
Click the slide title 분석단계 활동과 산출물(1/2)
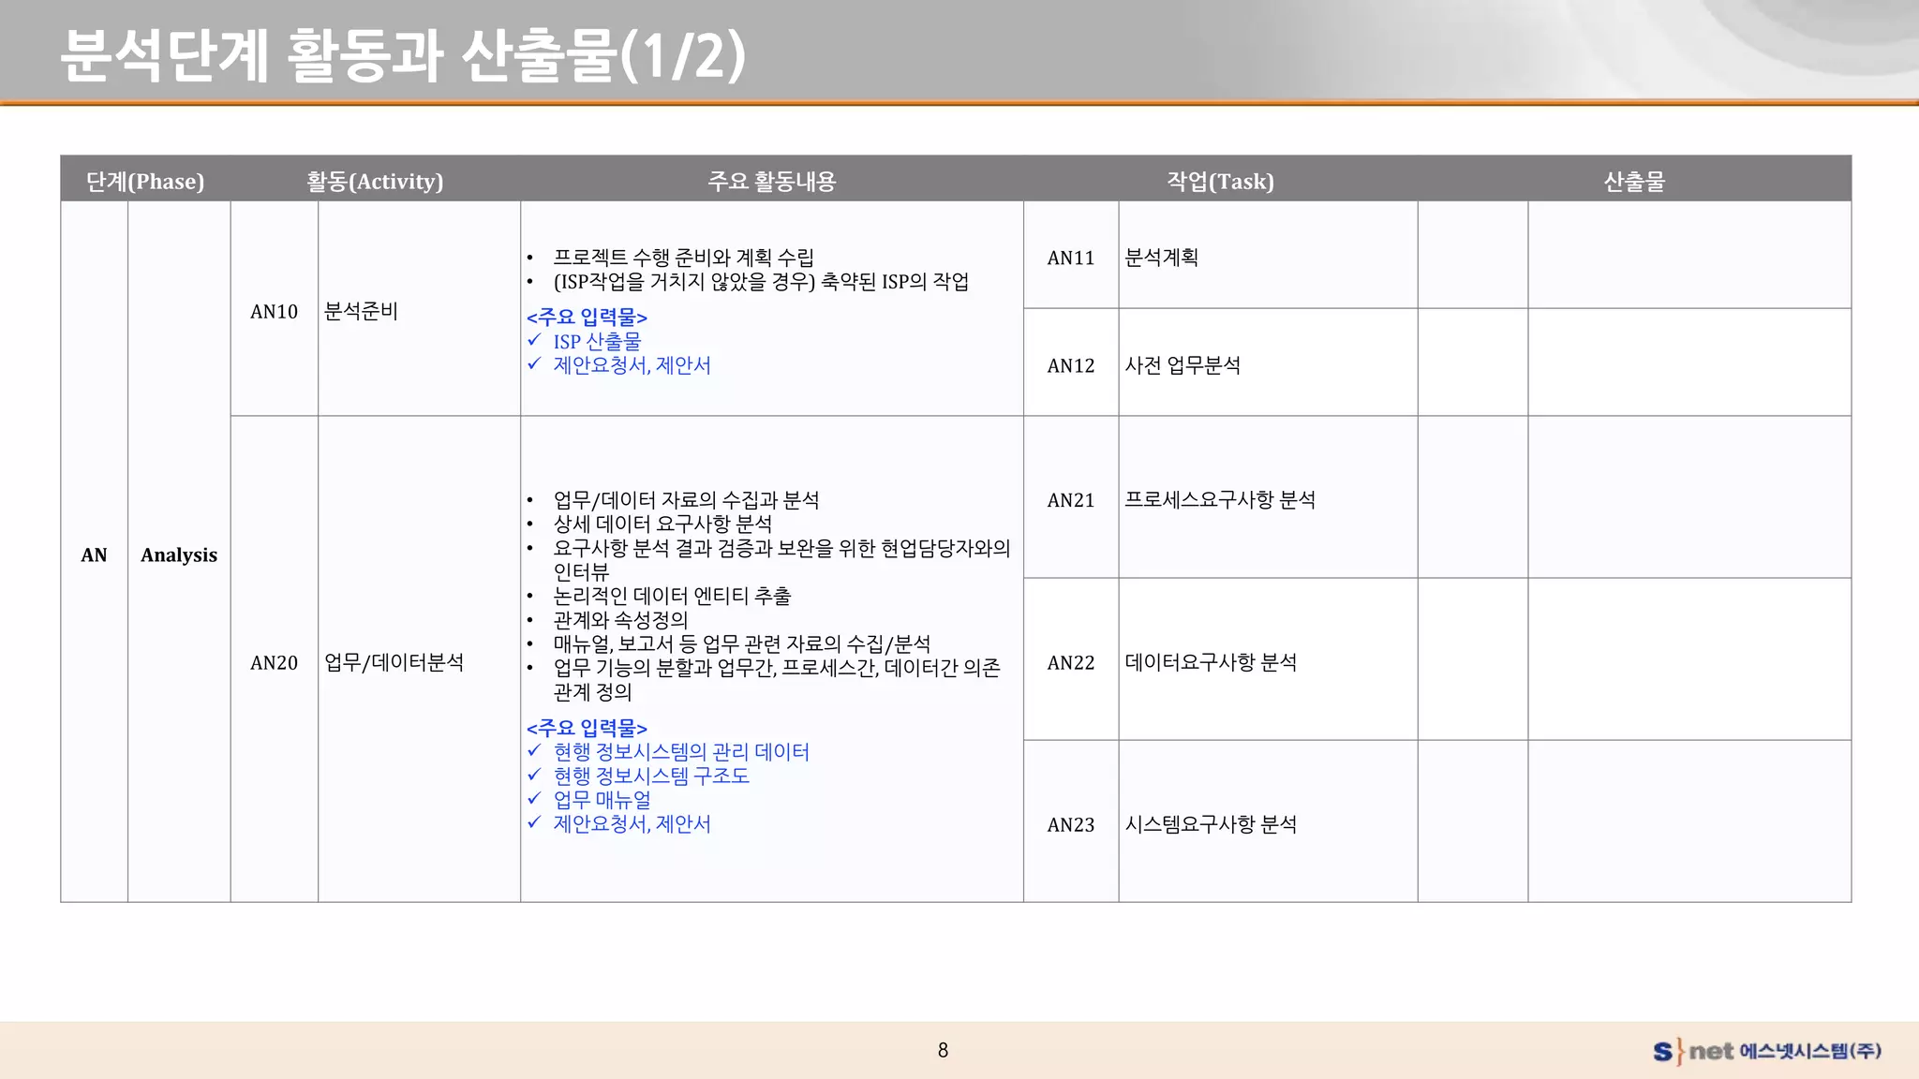coord(403,55)
